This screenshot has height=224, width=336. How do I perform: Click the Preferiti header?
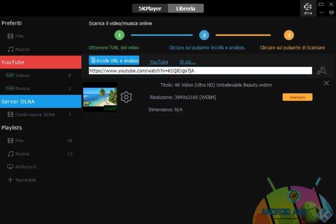pyautogui.click(x=12, y=23)
